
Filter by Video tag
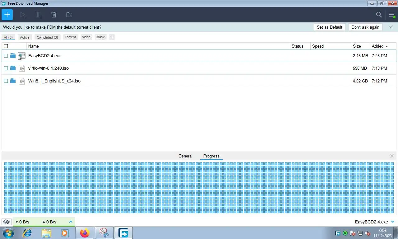click(86, 37)
